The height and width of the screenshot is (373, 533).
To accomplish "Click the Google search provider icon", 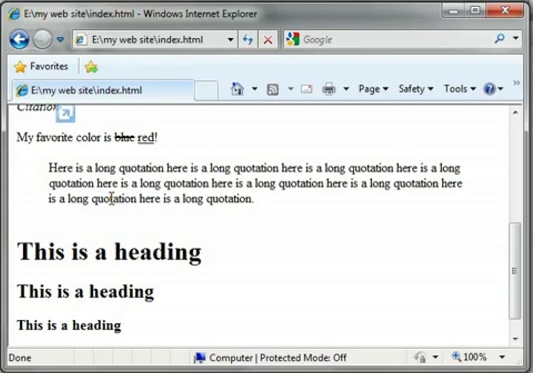I will click(292, 39).
